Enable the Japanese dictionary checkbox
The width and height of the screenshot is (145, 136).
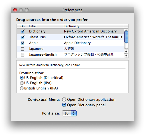click(x=23, y=49)
